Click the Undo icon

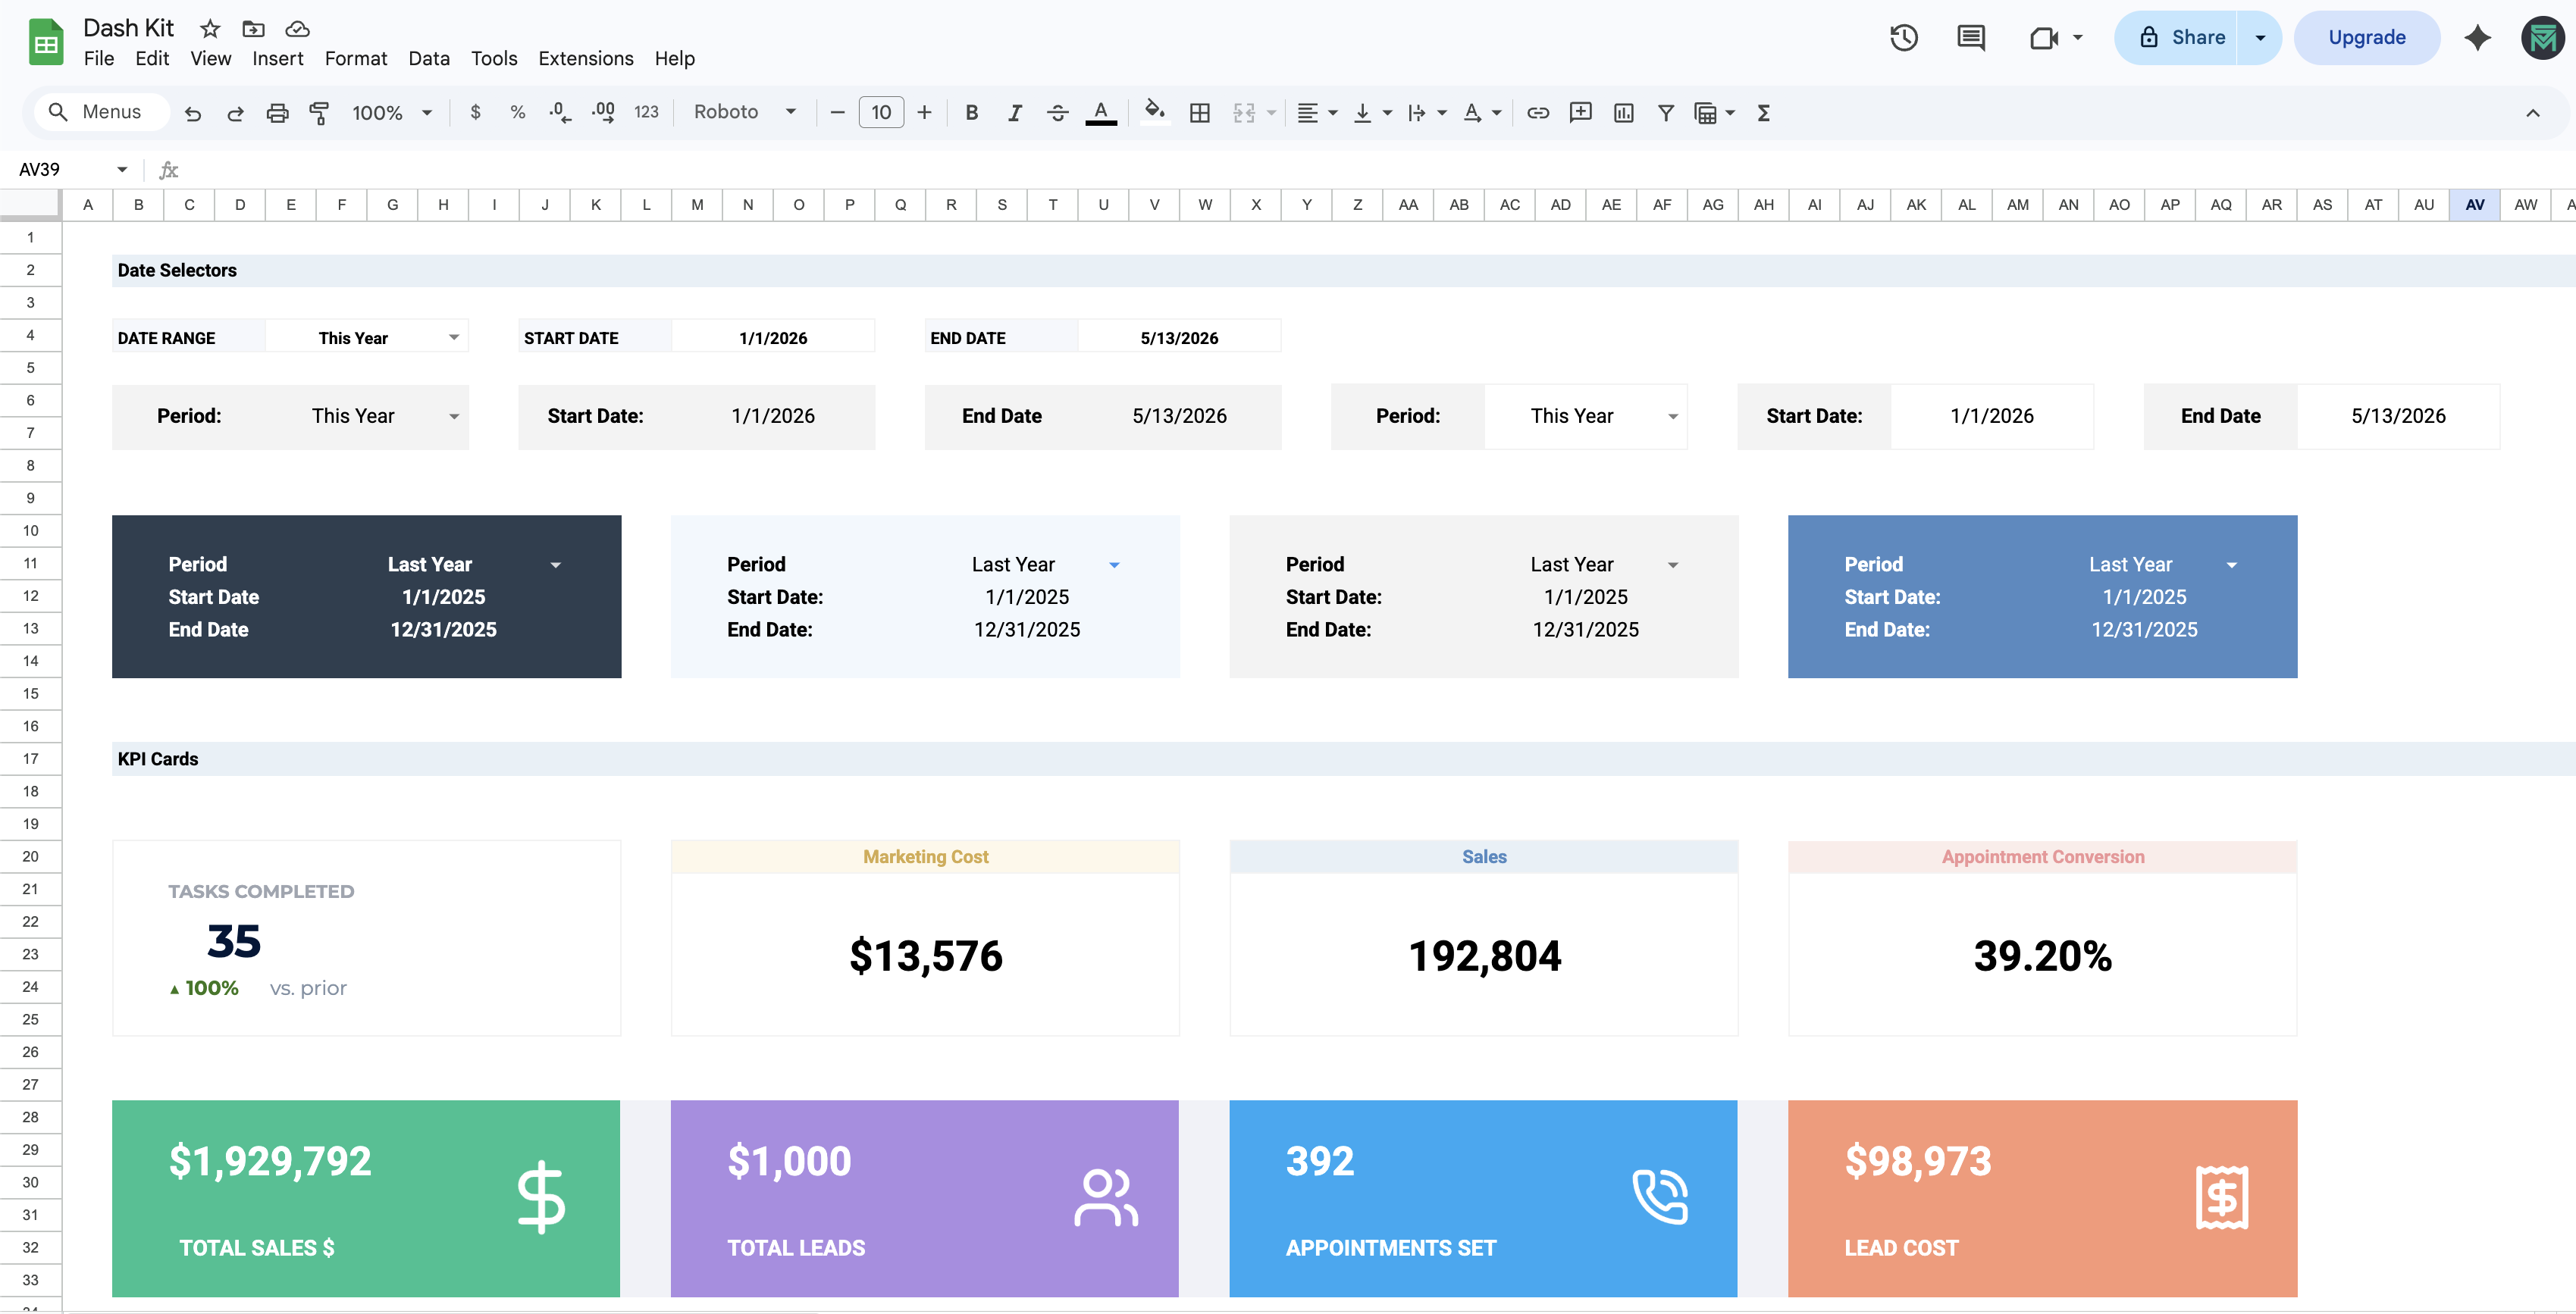(193, 113)
